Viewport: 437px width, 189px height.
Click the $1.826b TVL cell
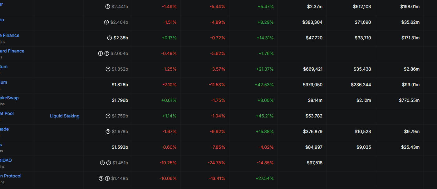pos(120,85)
